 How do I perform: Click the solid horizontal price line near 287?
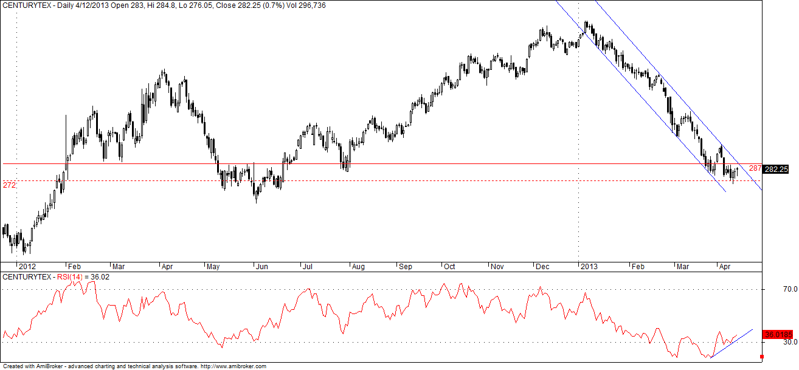365,163
